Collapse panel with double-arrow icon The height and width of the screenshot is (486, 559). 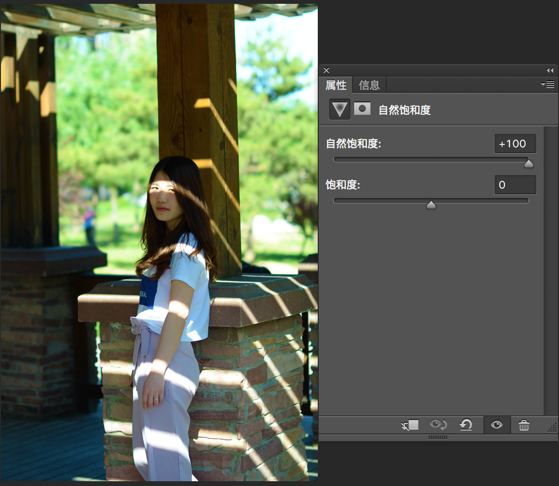550,70
